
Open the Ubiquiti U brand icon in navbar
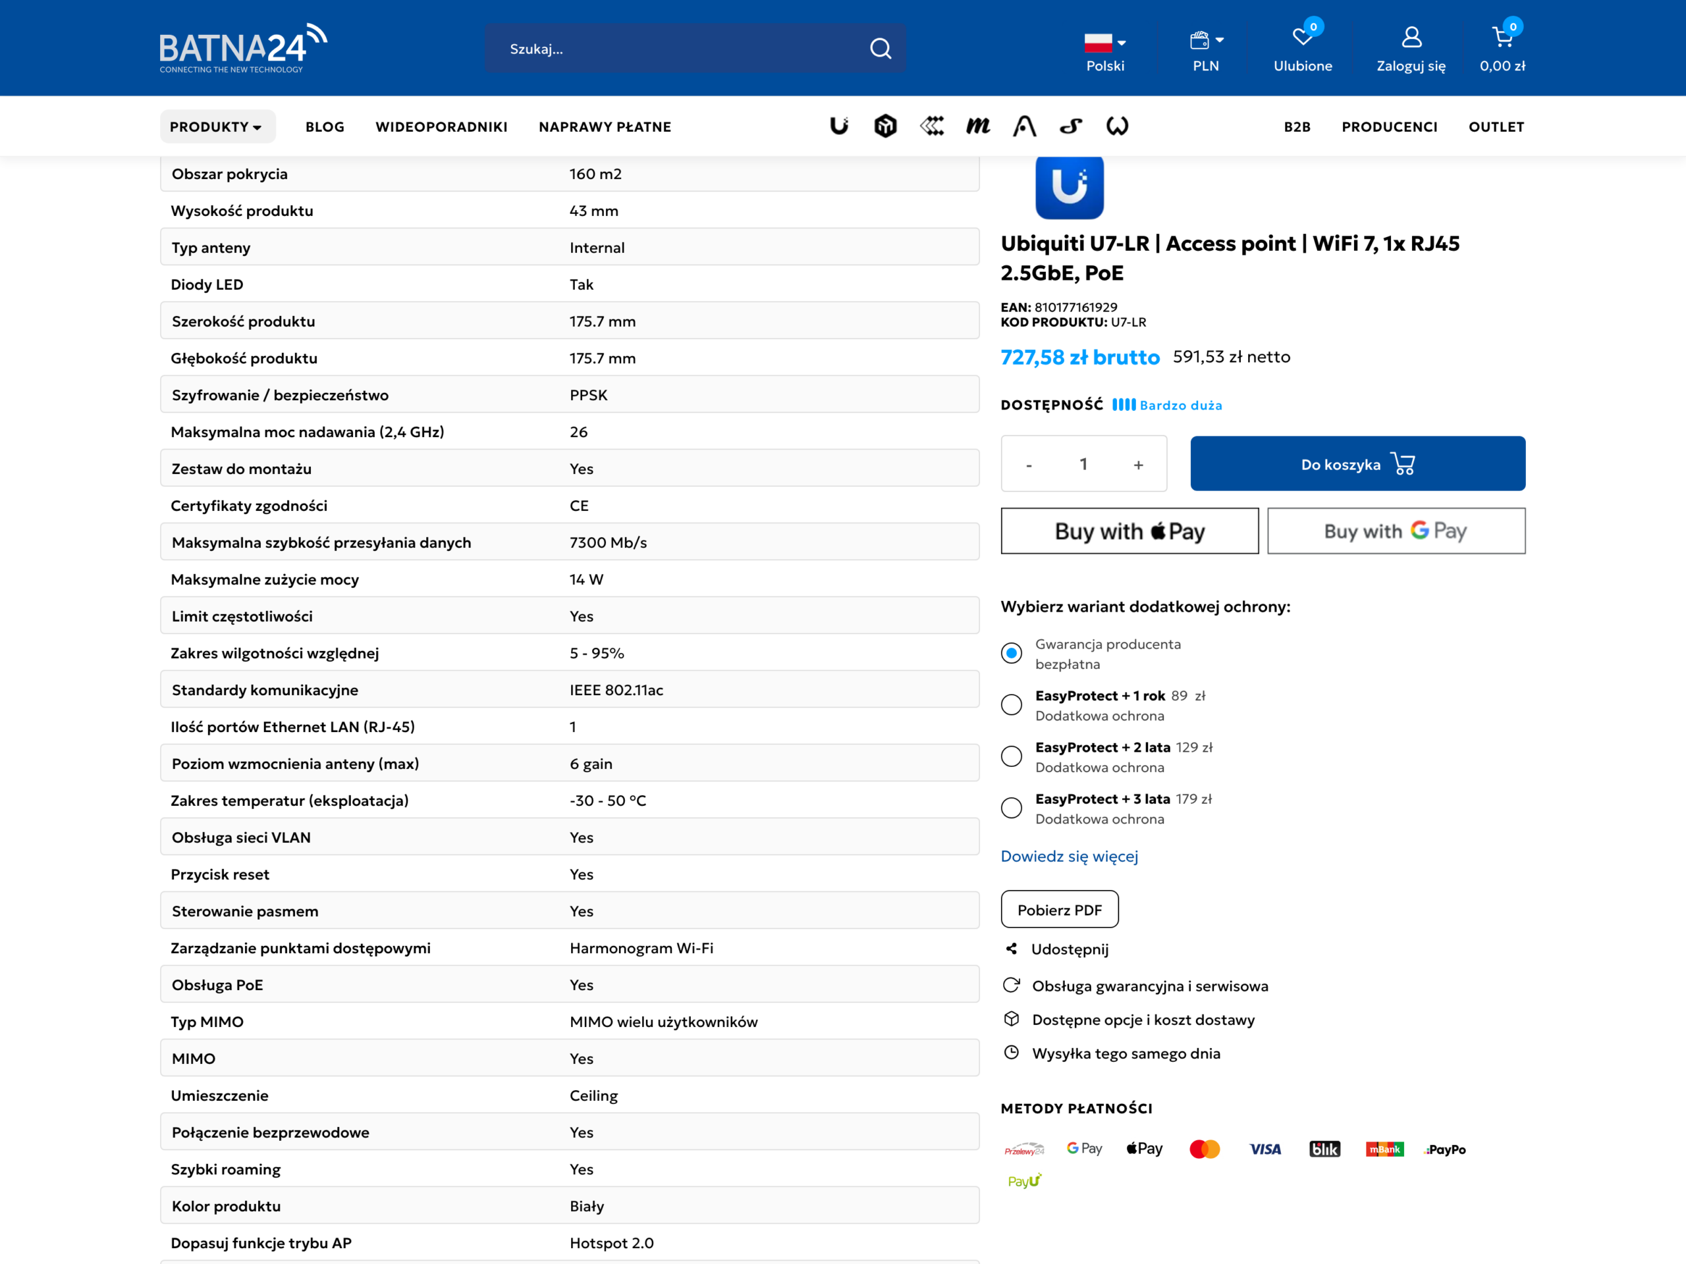click(839, 126)
